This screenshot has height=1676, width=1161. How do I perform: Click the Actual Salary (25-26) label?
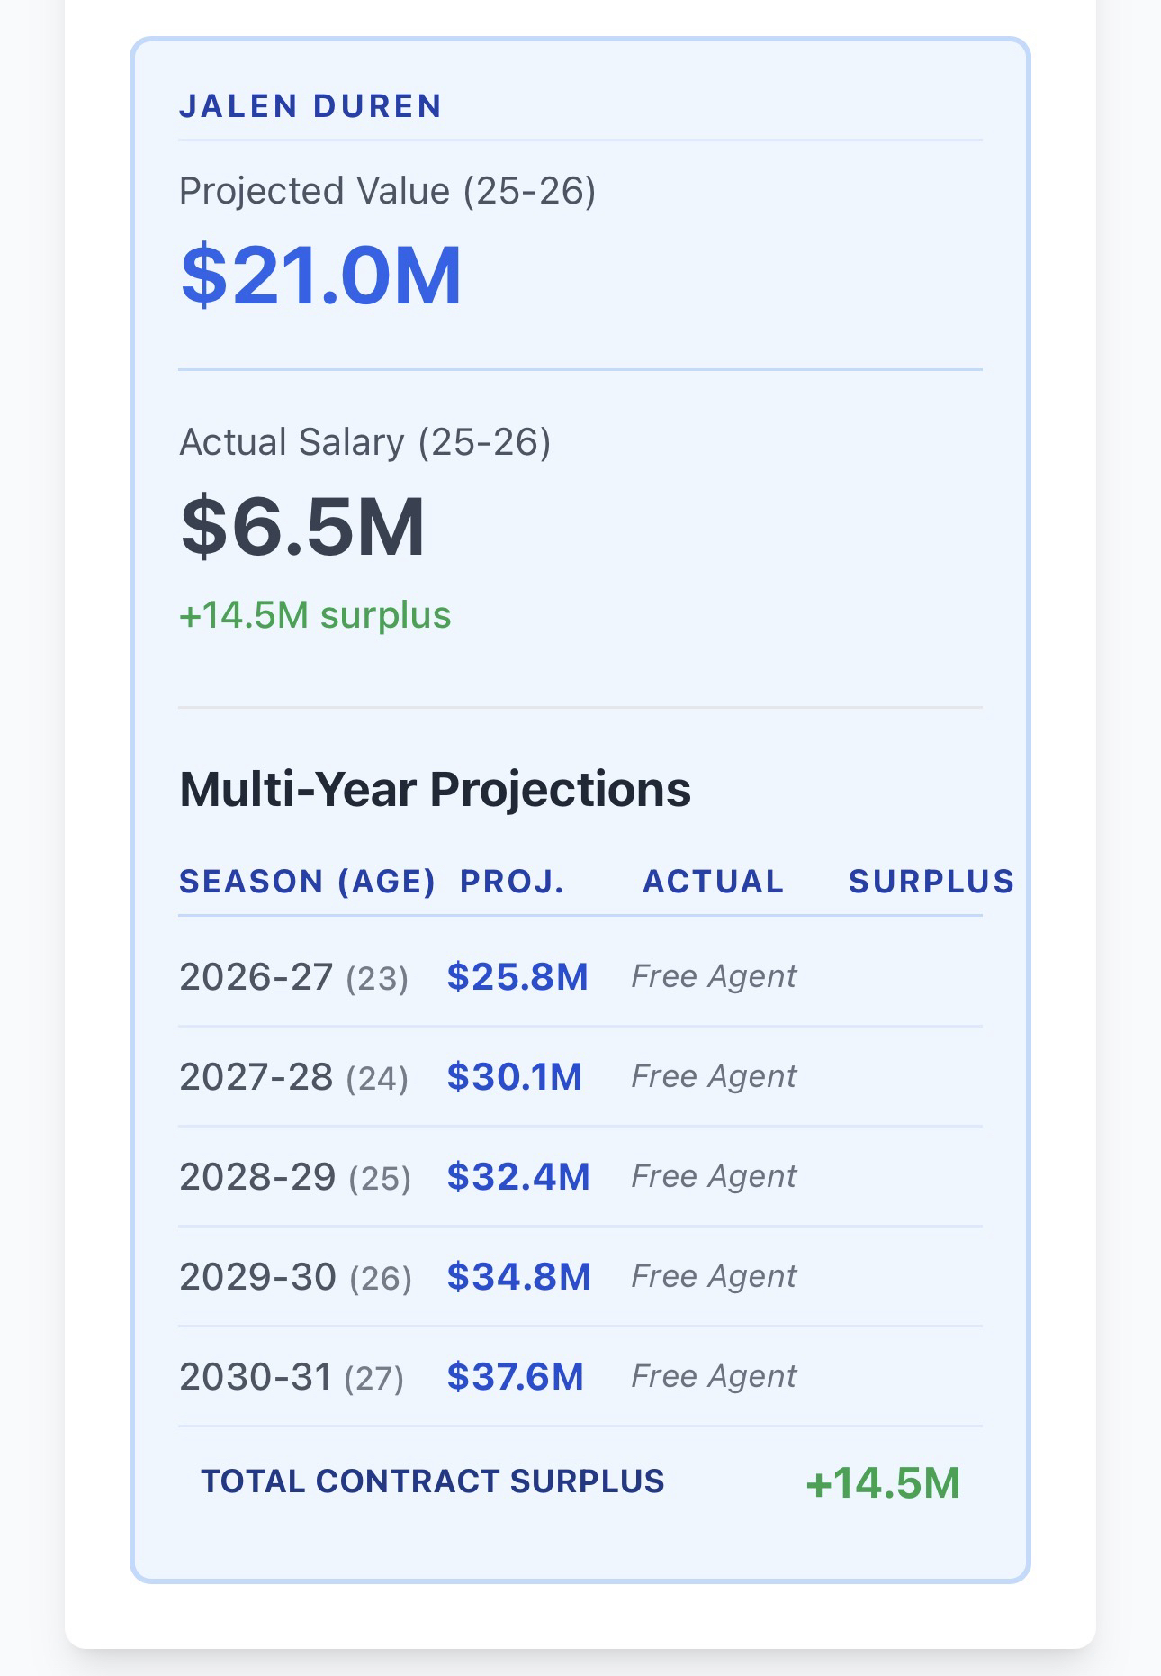coord(364,442)
